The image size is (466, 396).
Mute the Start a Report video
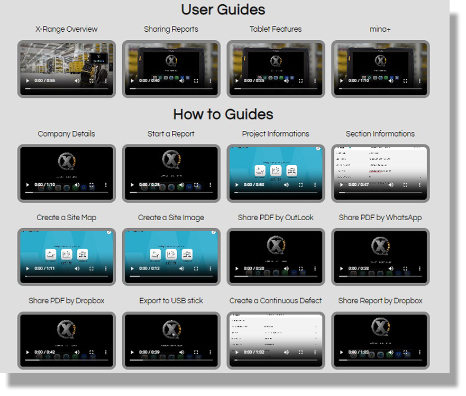182,185
